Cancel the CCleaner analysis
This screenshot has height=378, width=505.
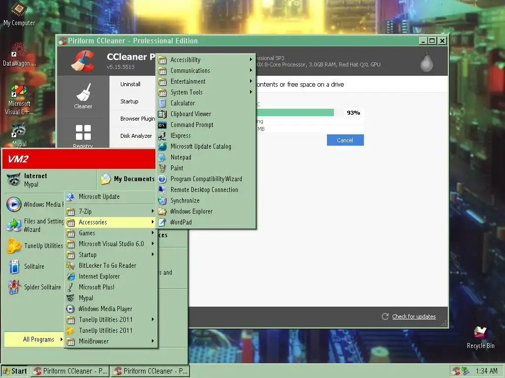(x=345, y=140)
